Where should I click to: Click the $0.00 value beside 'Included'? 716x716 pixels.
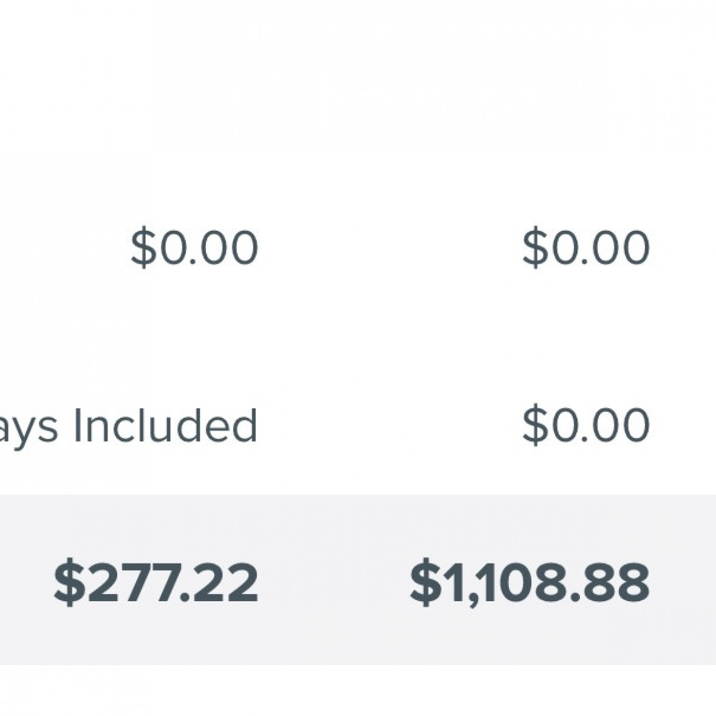pyautogui.click(x=586, y=425)
